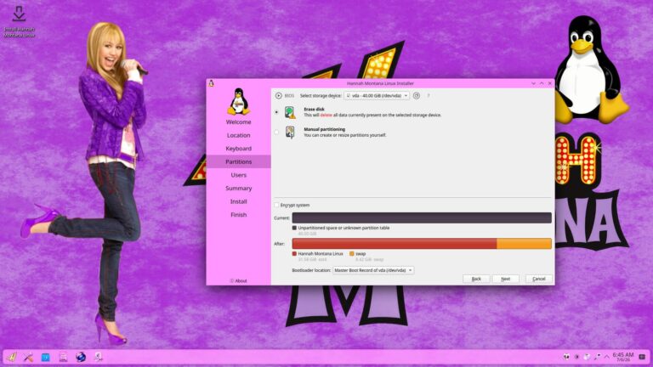The height and width of the screenshot is (367, 653).
Task: Go to the Users step
Action: point(239,175)
